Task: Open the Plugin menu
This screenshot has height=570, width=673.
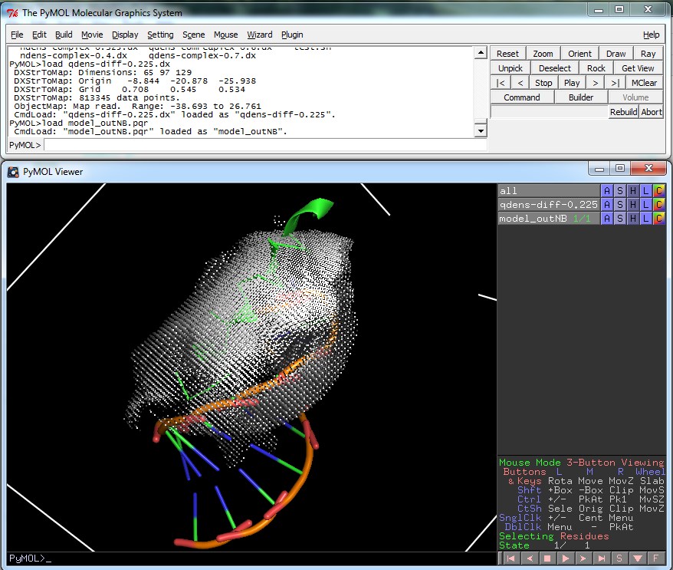Action: [292, 35]
